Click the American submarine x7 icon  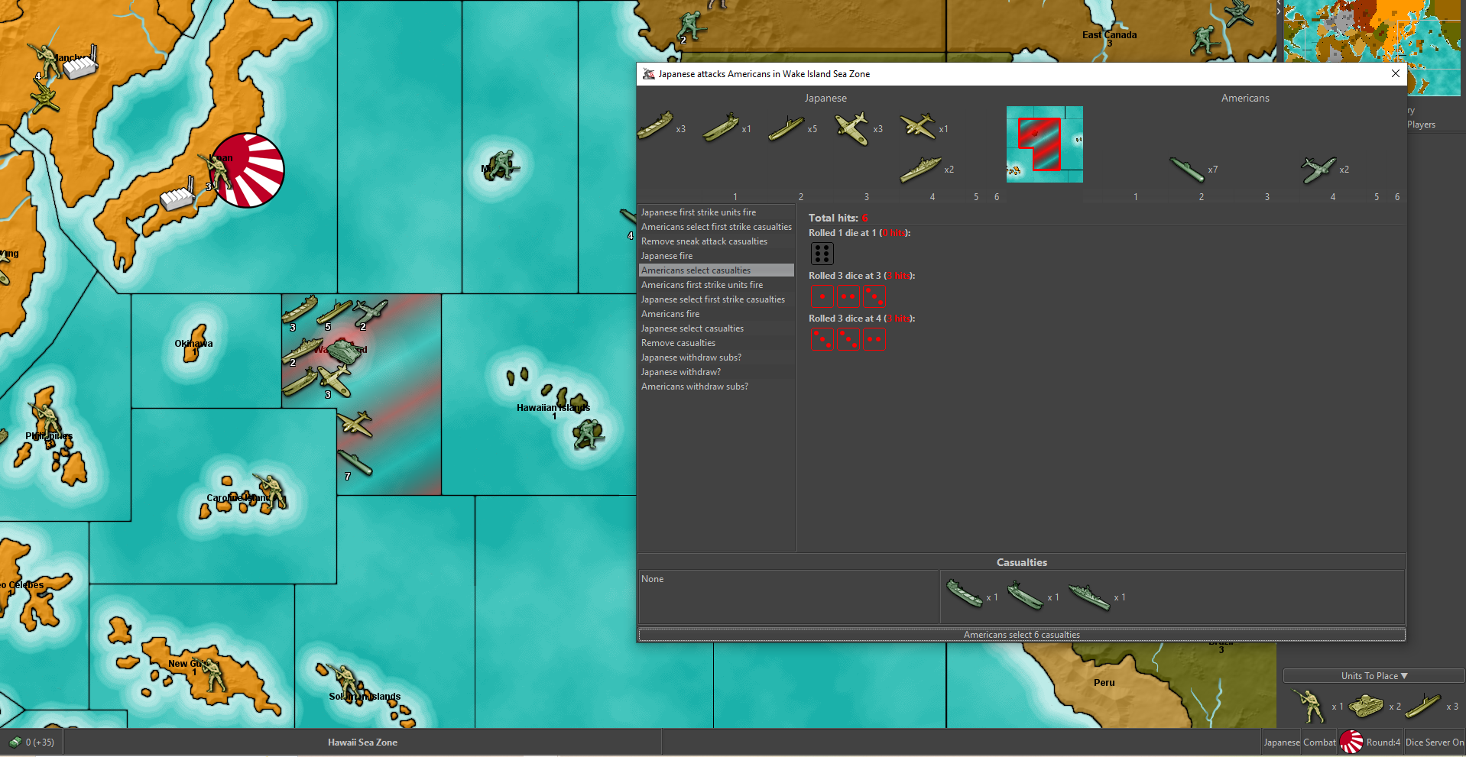point(1187,170)
